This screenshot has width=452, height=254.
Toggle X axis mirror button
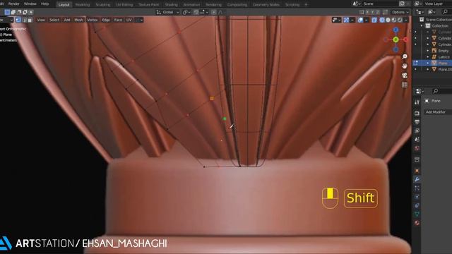click(x=367, y=12)
